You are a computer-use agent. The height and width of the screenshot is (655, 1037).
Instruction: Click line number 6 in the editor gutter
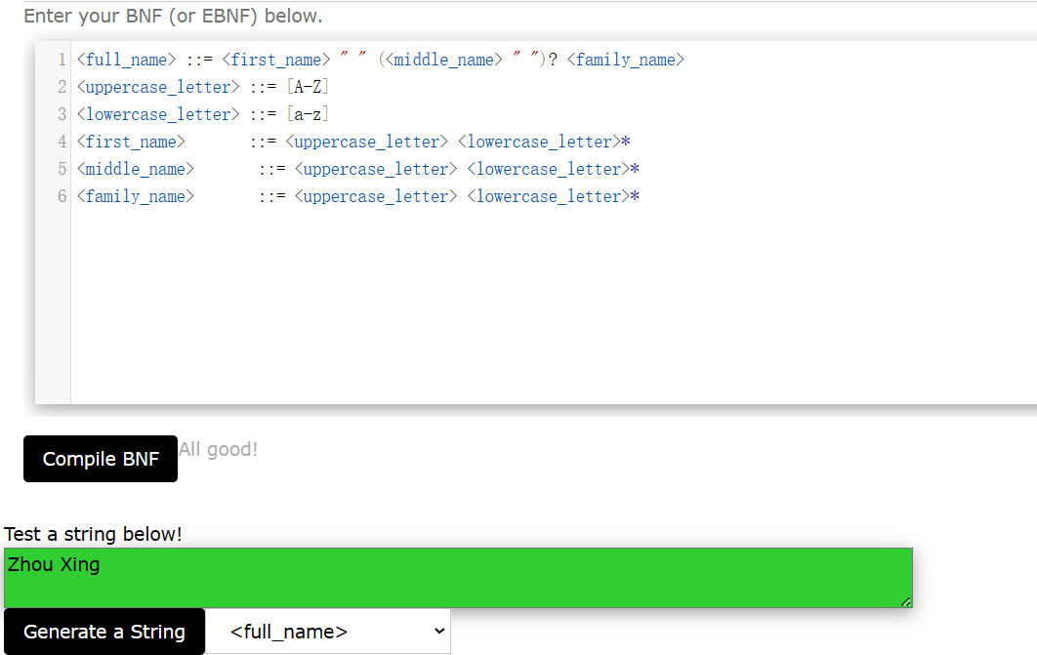click(x=62, y=196)
